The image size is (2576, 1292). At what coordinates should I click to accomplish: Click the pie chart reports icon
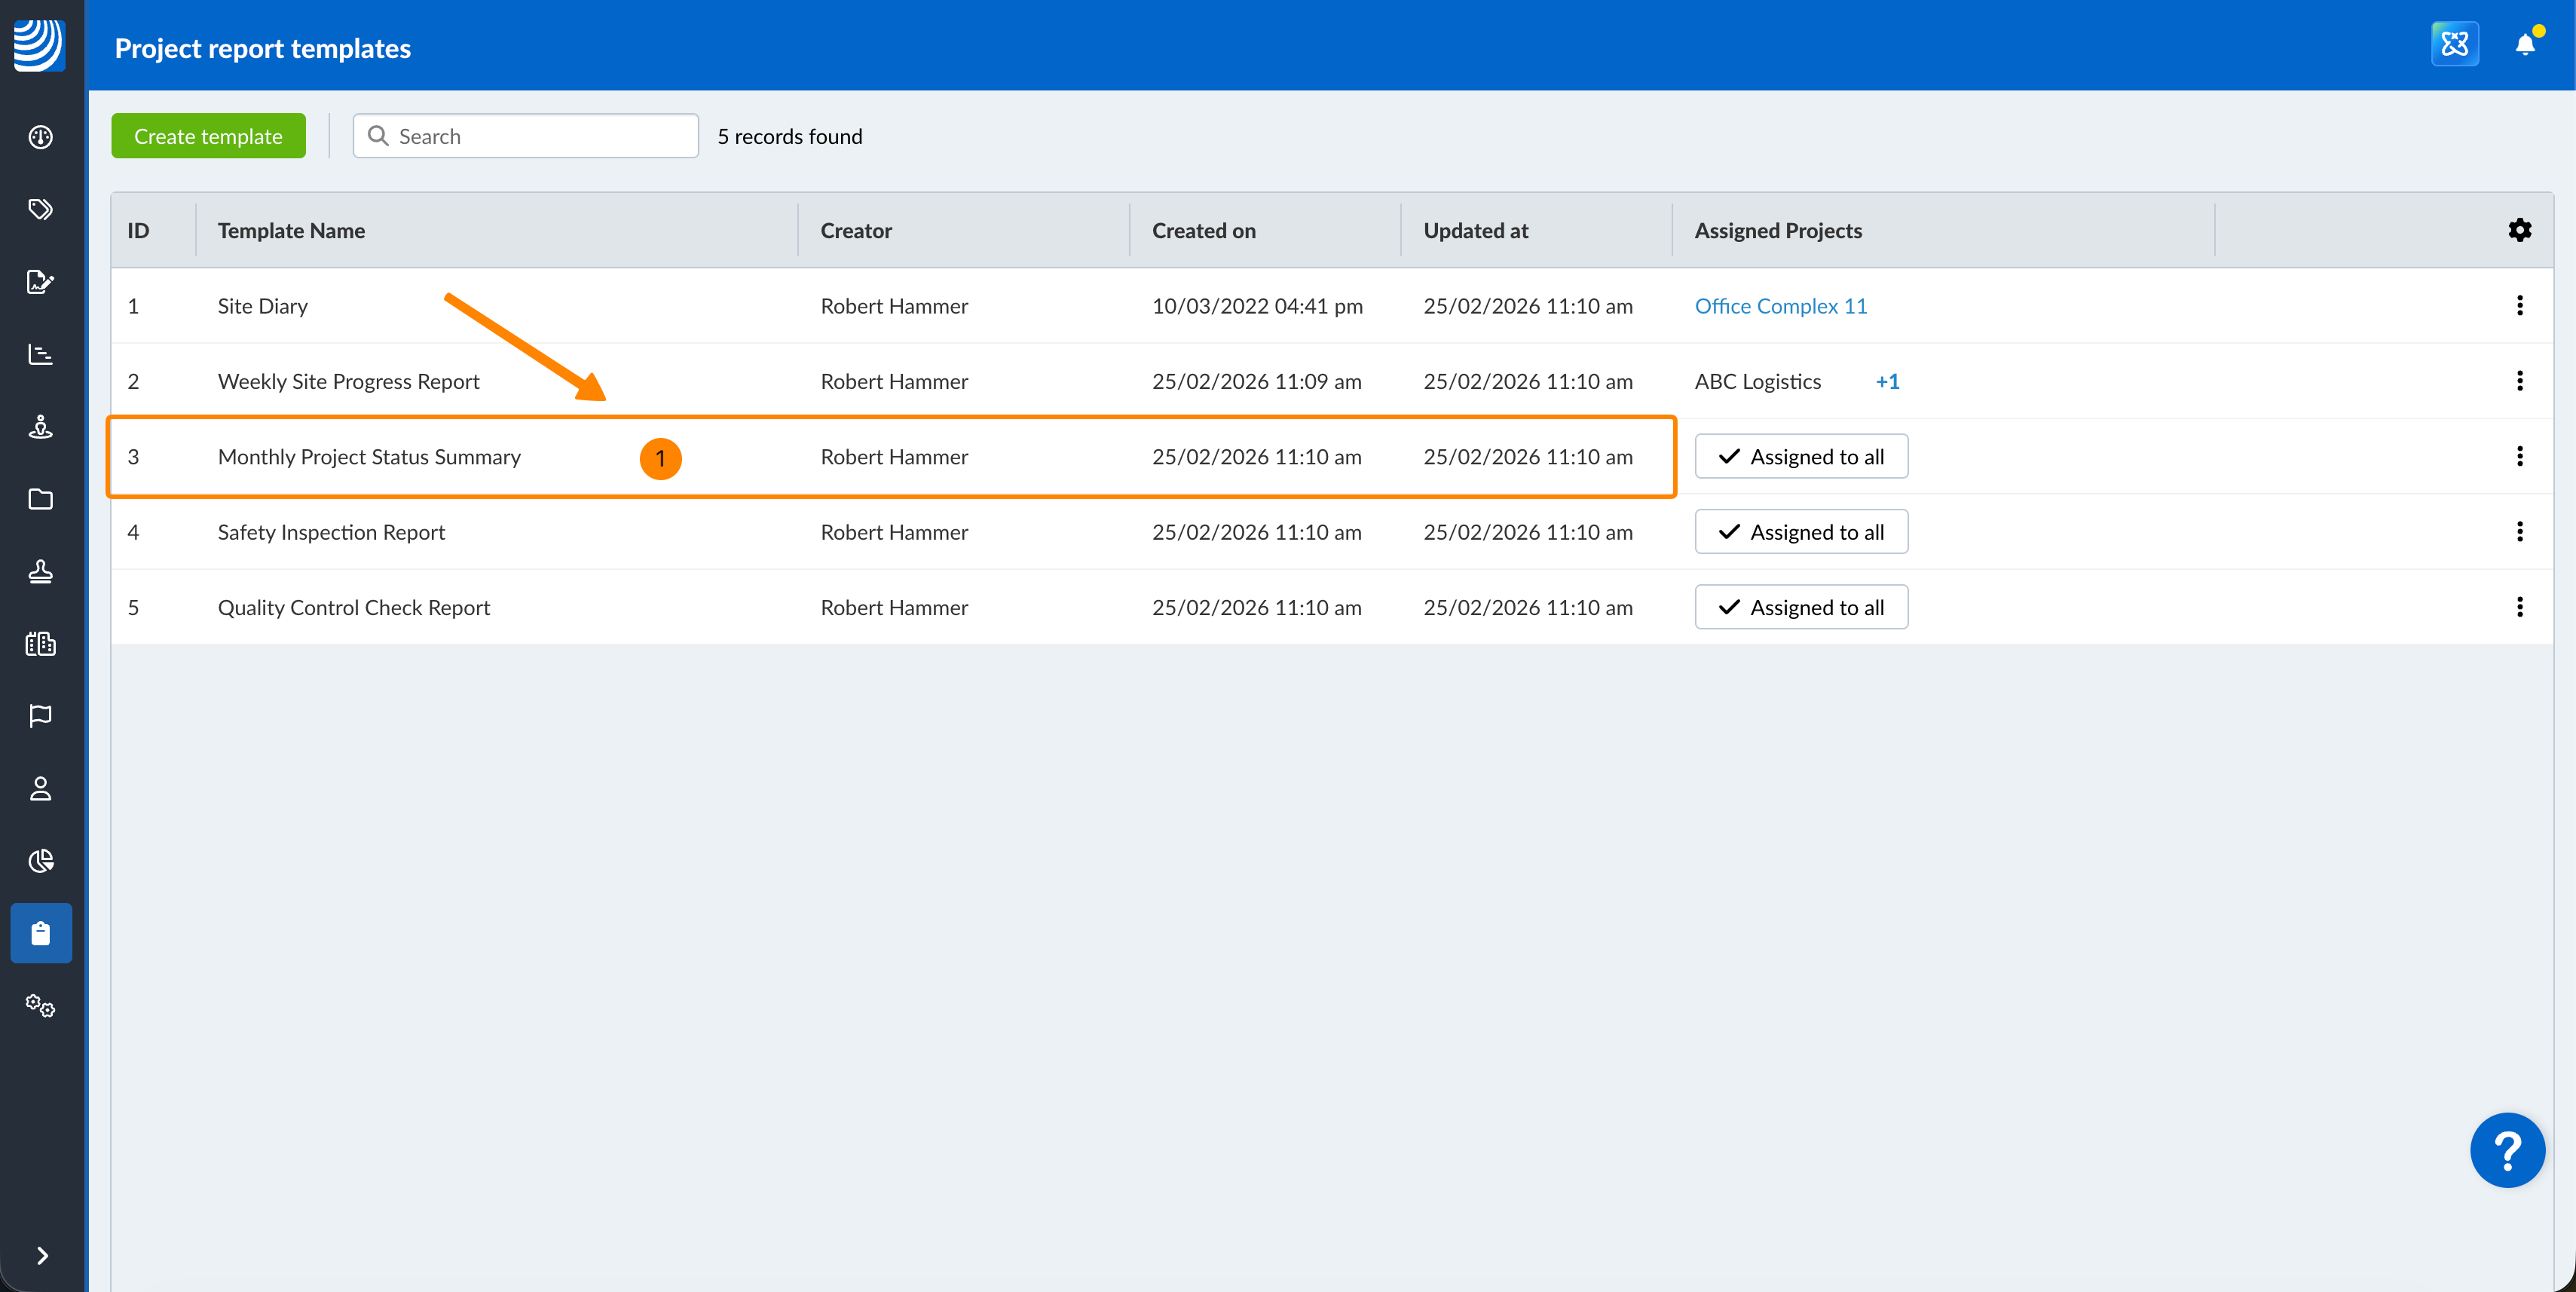tap(41, 861)
